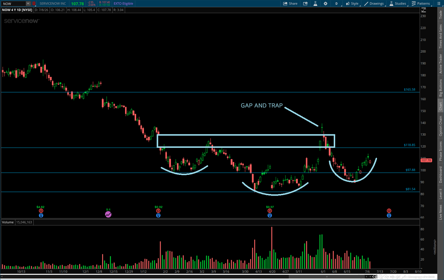Click the $4.82 earnings phone icon
444x280 pixels.
point(41,210)
